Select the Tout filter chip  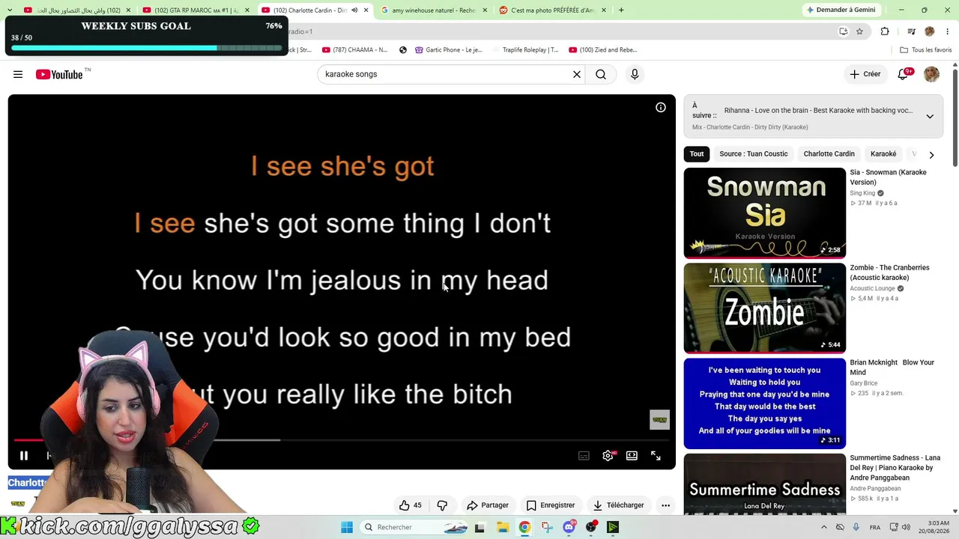(x=697, y=154)
